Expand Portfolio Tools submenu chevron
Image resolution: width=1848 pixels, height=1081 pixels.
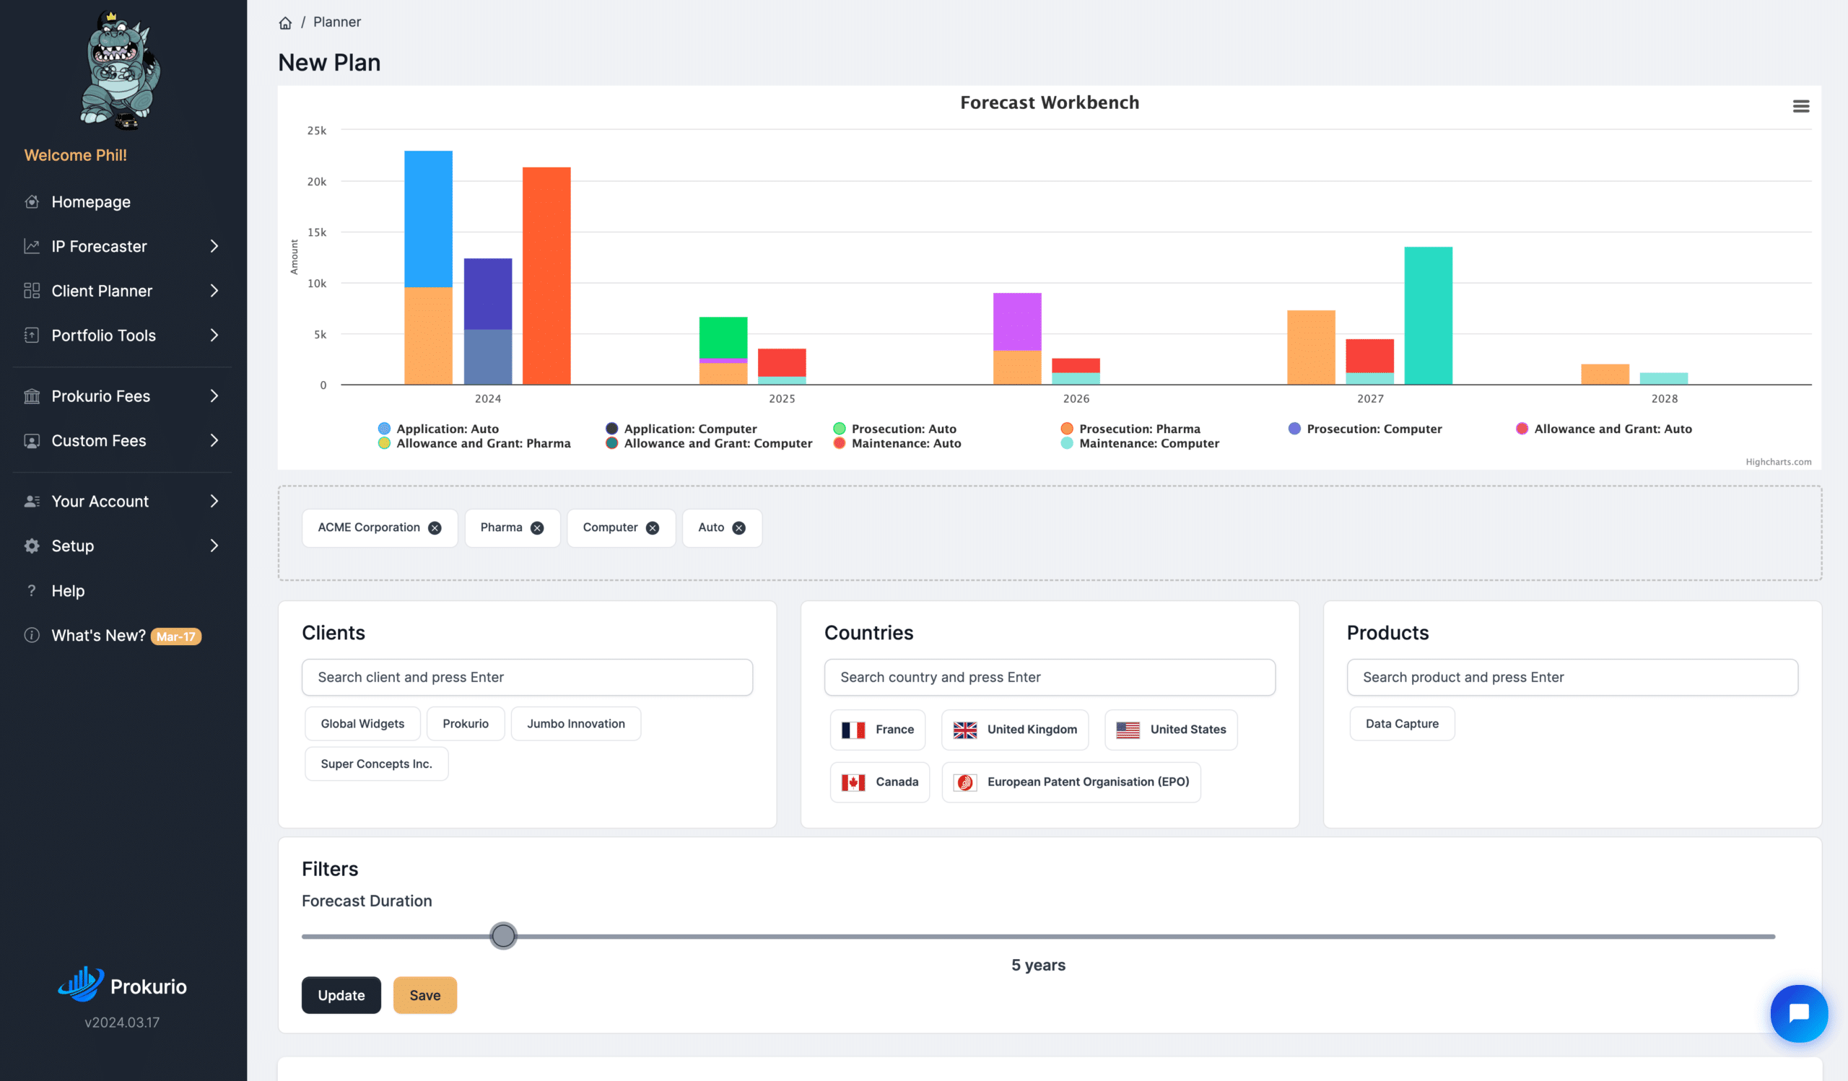pos(214,335)
